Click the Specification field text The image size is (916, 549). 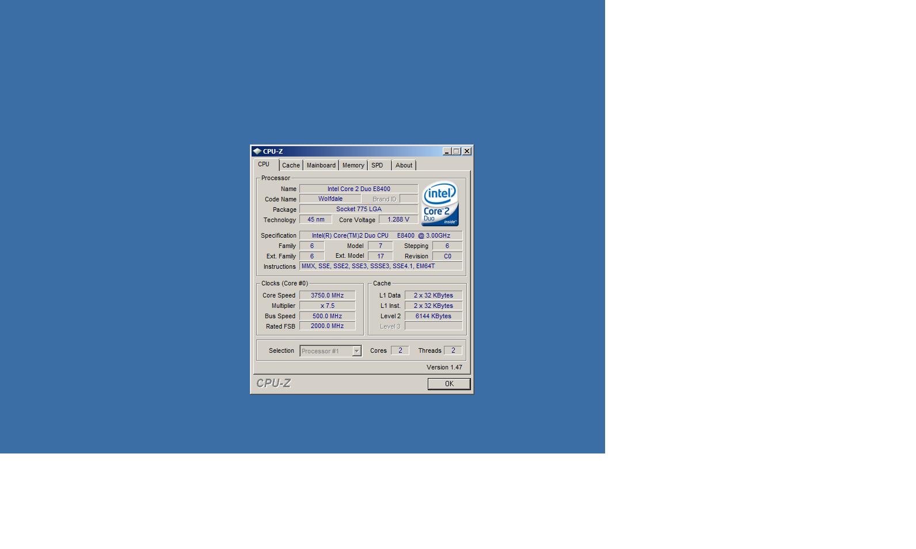(x=381, y=235)
